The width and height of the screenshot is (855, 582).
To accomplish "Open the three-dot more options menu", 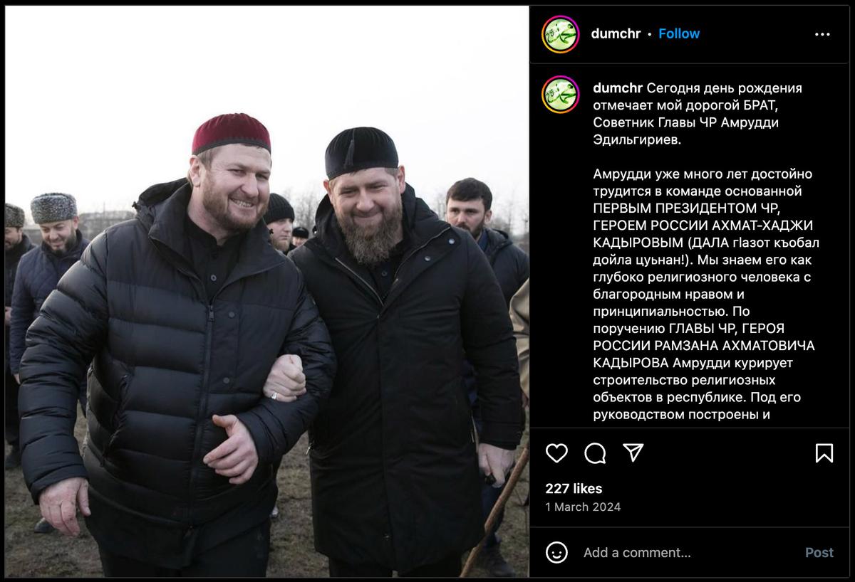I will tap(822, 34).
